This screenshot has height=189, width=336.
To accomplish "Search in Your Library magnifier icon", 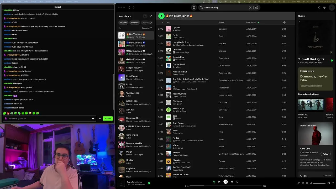I will pos(120,28).
